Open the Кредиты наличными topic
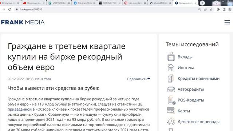The height and width of the screenshot is (131, 233). (198, 79)
